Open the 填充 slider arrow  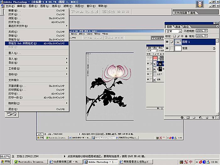(206, 36)
